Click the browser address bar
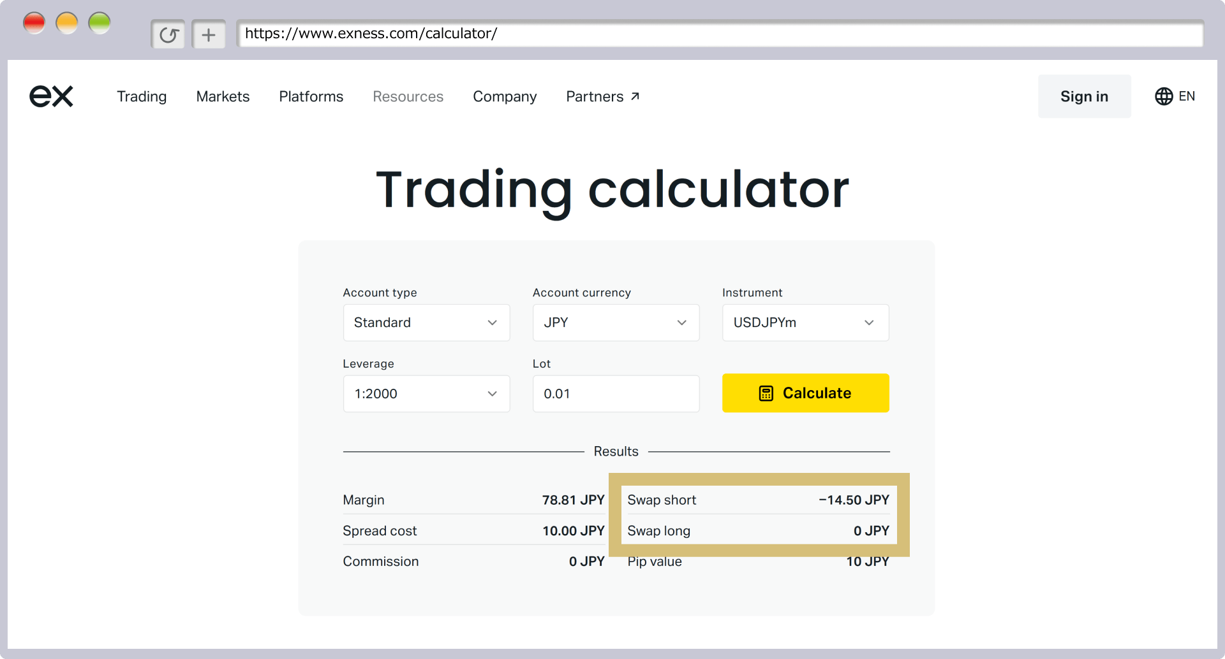 pos(720,34)
